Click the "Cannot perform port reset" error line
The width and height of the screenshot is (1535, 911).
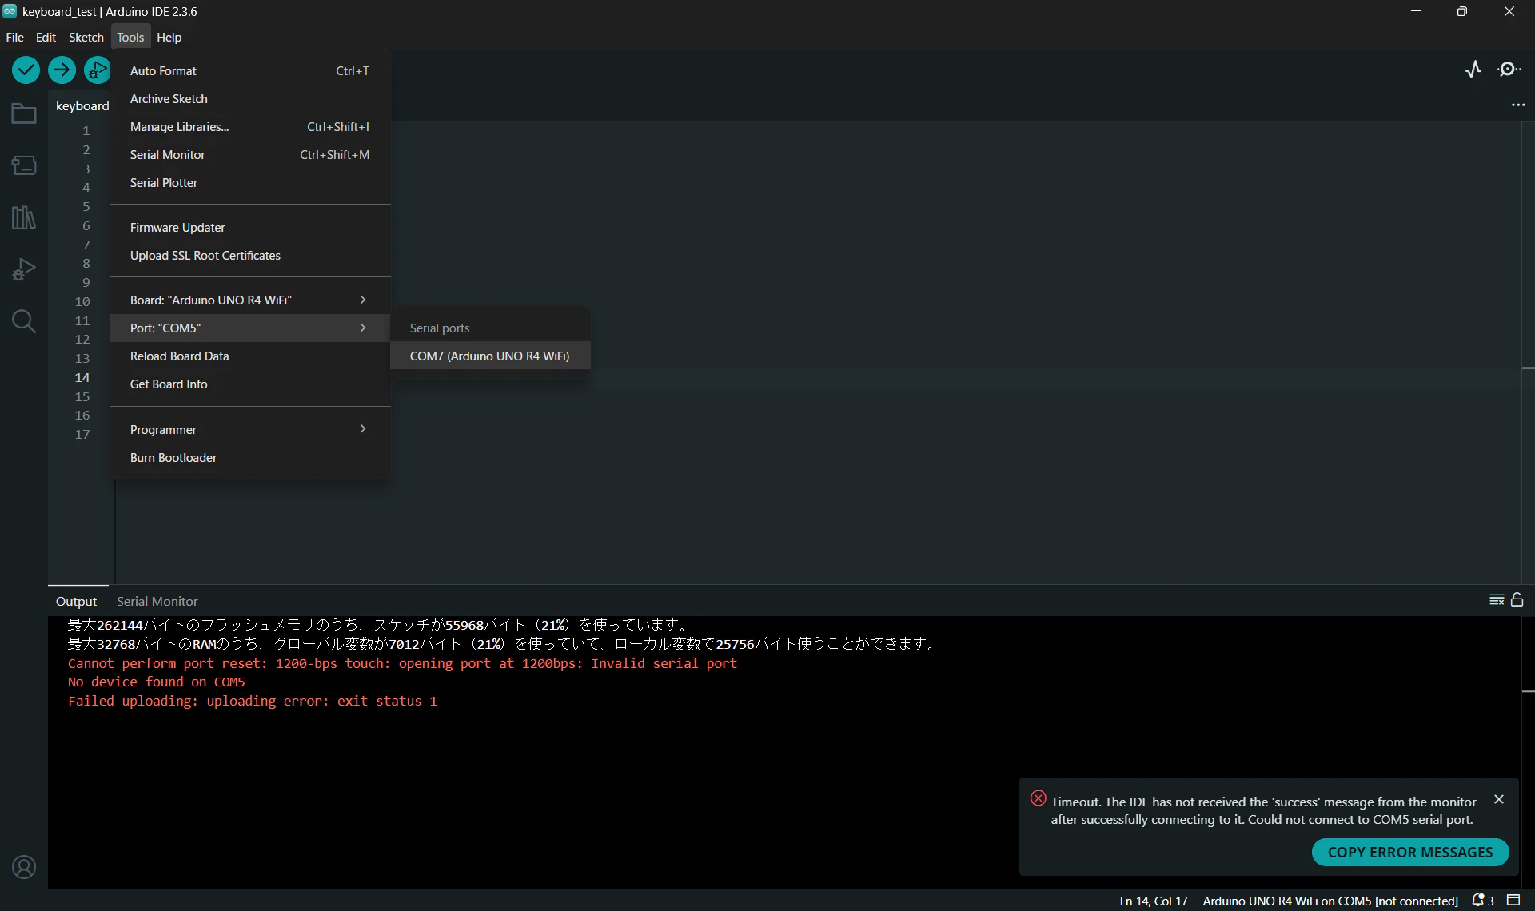tap(402, 663)
